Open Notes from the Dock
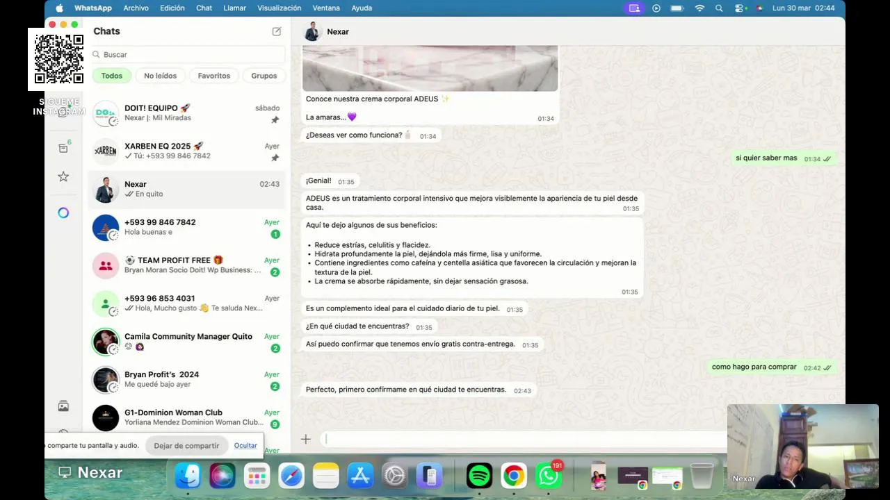 point(325,476)
